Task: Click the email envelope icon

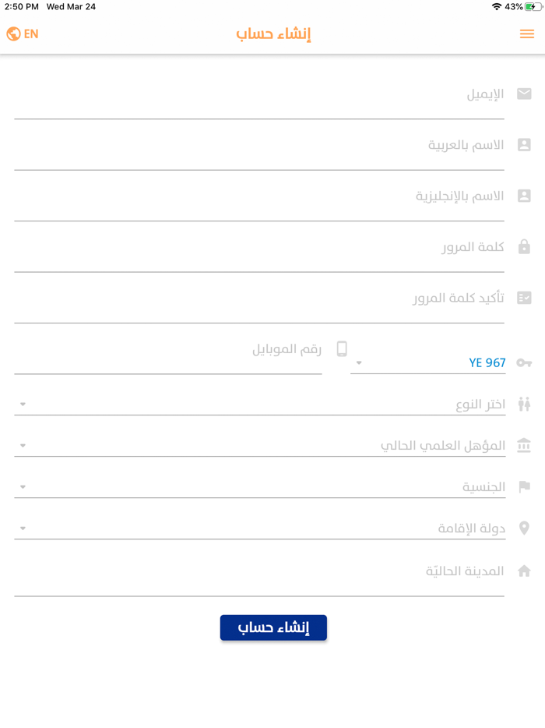Action: 524,94
